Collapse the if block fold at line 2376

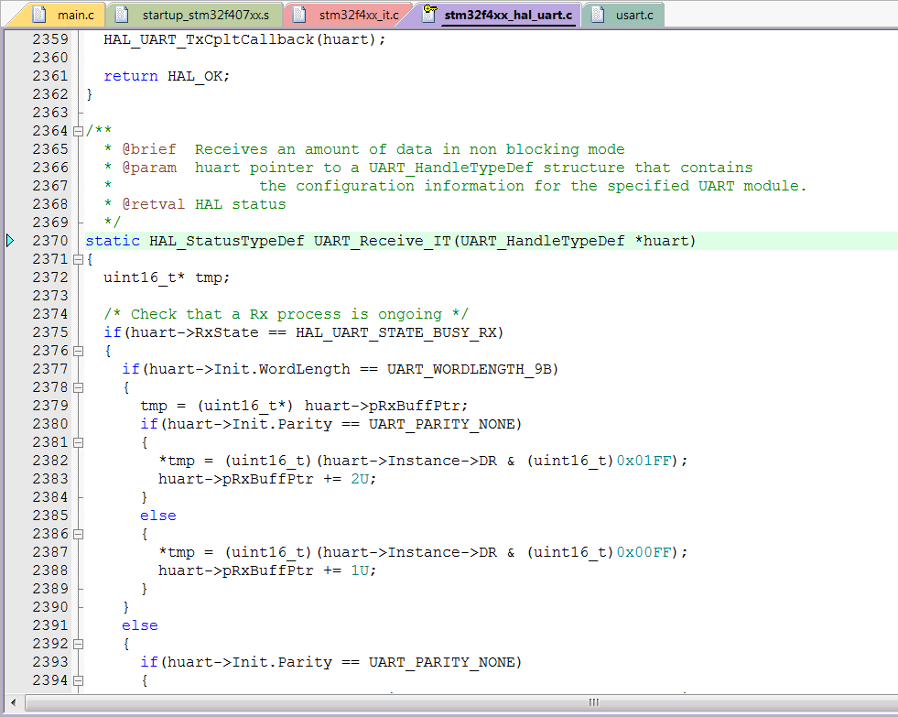(x=79, y=351)
